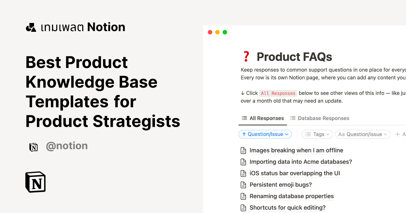Click the เทมเพลต Notion logo at top left

tap(75, 27)
